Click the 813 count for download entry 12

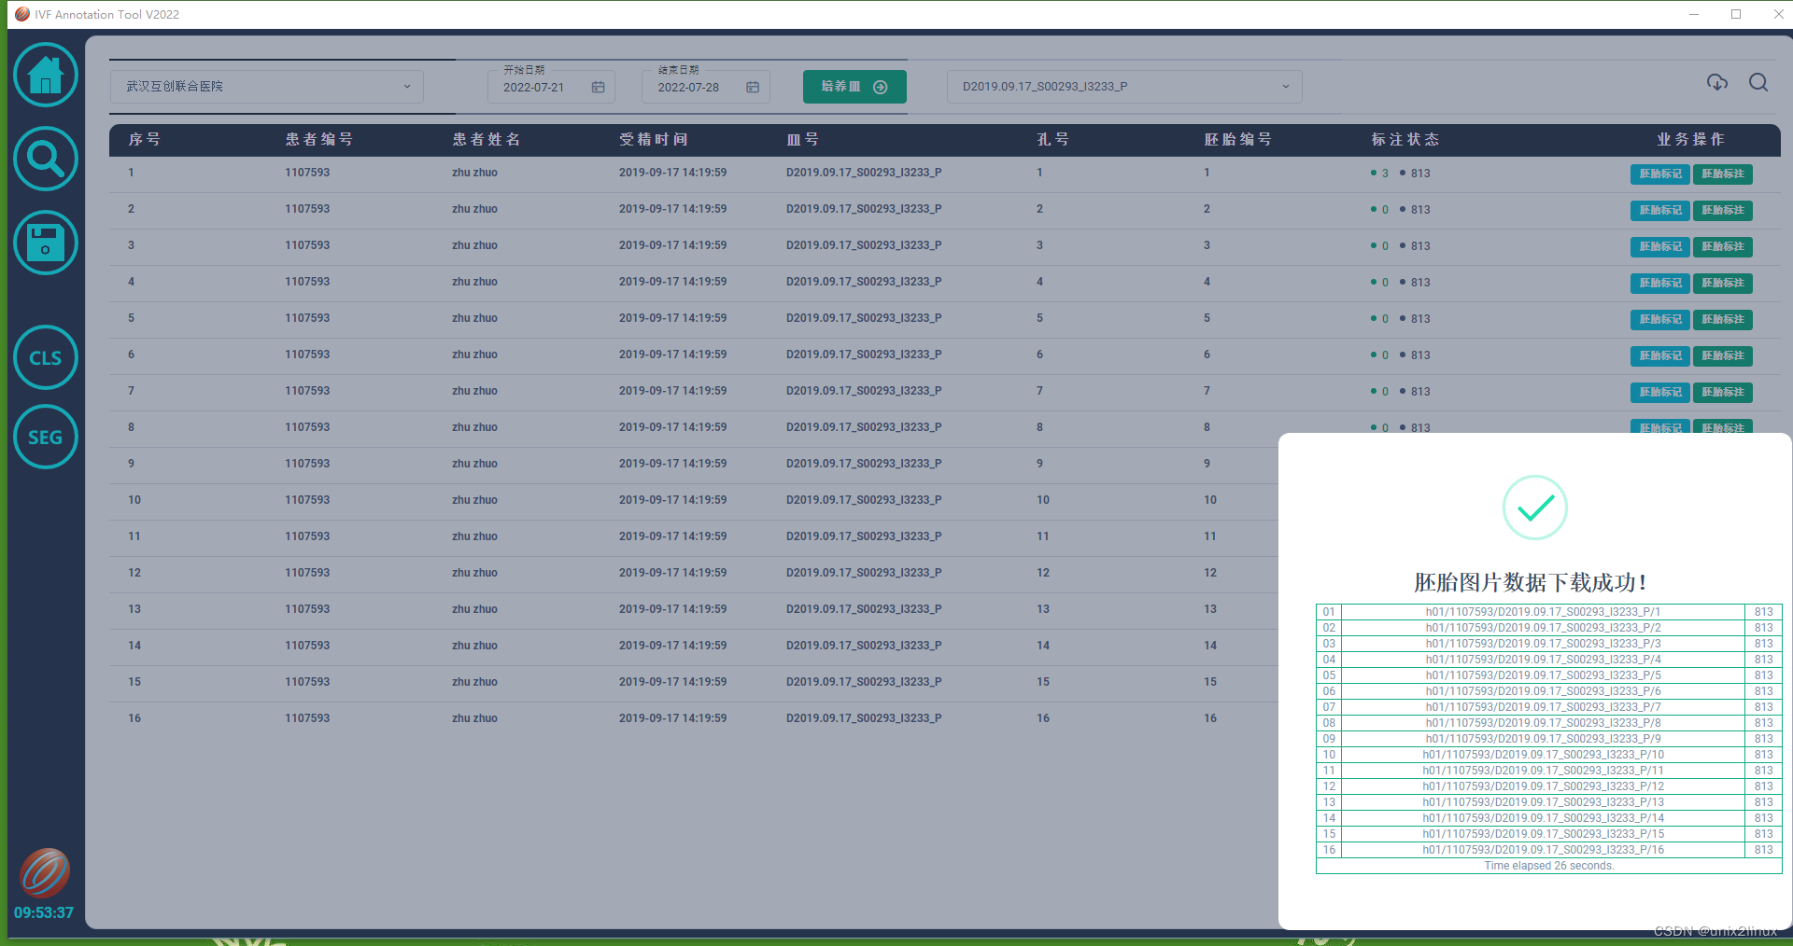1763,786
